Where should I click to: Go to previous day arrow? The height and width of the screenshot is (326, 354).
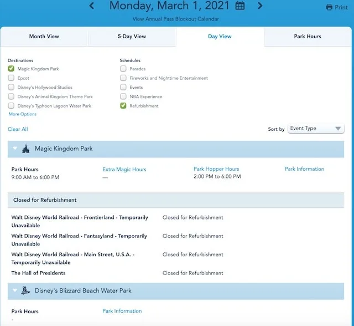click(91, 6)
